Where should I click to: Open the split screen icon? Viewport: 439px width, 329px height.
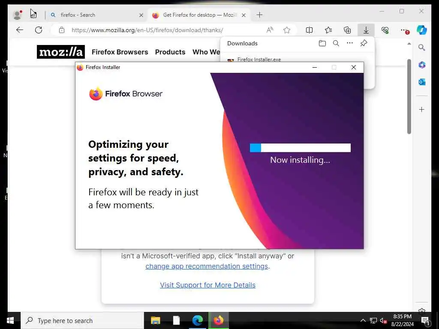click(310, 30)
